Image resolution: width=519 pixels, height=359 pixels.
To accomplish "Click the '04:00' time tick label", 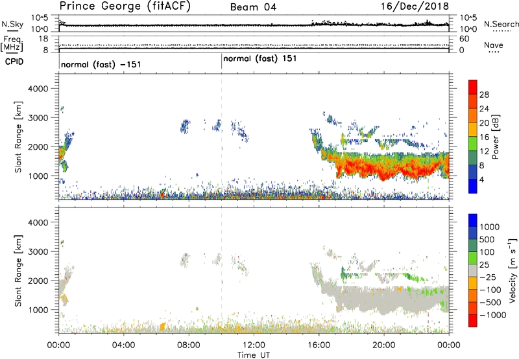I will pos(123,345).
